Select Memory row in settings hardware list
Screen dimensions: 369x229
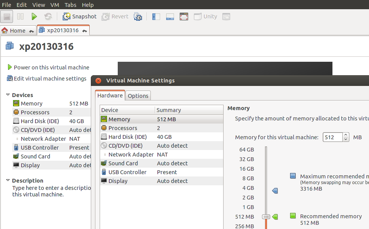[162, 119]
